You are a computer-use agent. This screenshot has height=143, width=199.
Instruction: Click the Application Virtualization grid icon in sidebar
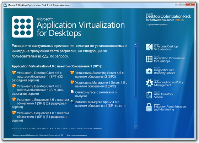pos(149,59)
